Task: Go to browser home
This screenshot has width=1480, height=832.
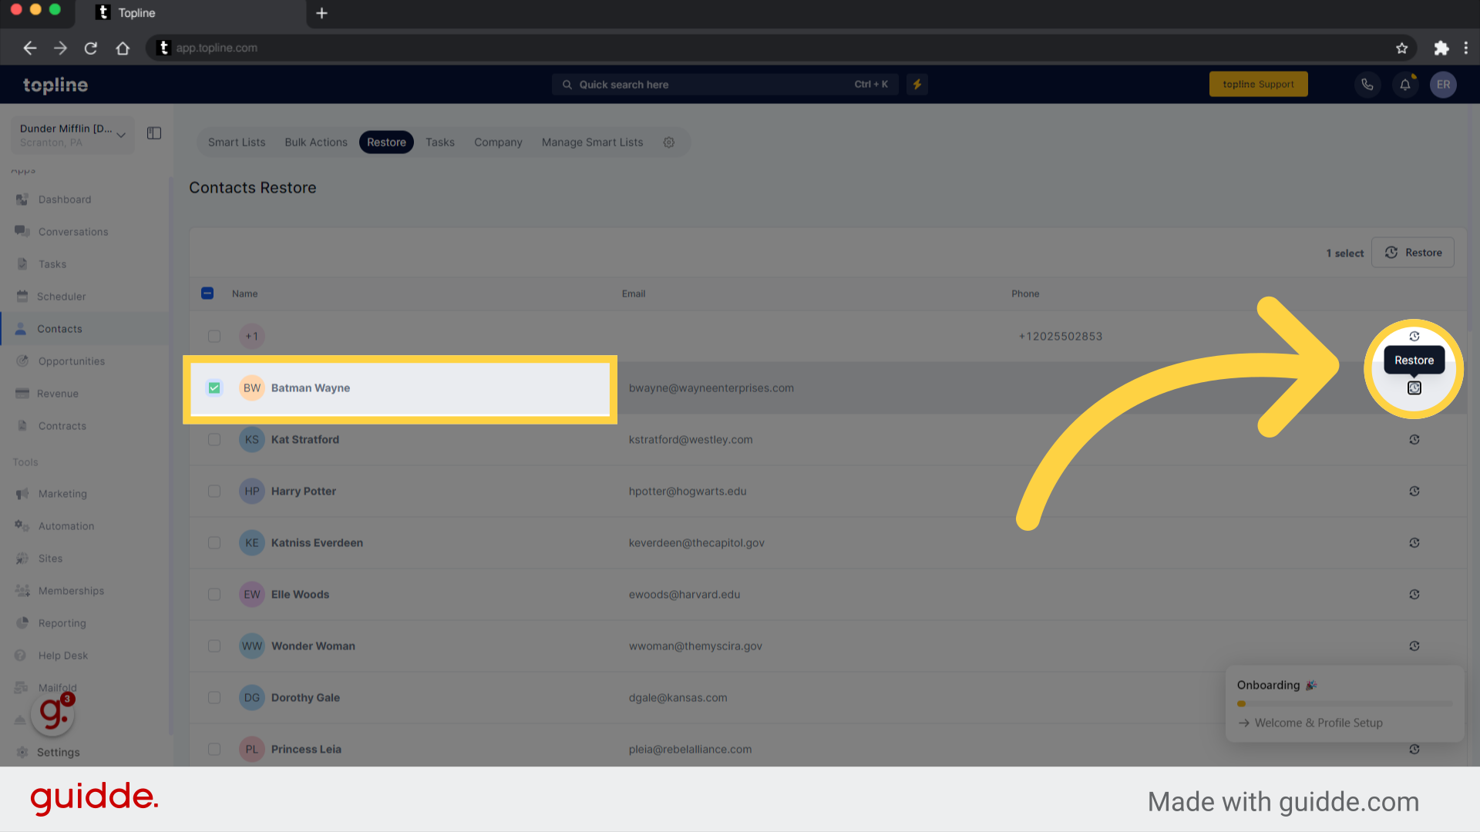Action: (123, 49)
